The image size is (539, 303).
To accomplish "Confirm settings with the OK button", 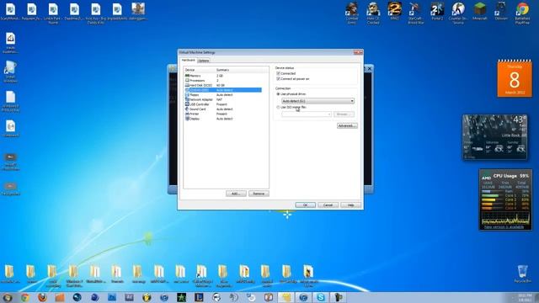I will pyautogui.click(x=305, y=205).
